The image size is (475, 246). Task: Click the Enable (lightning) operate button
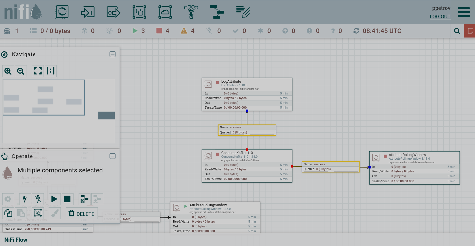pos(25,199)
